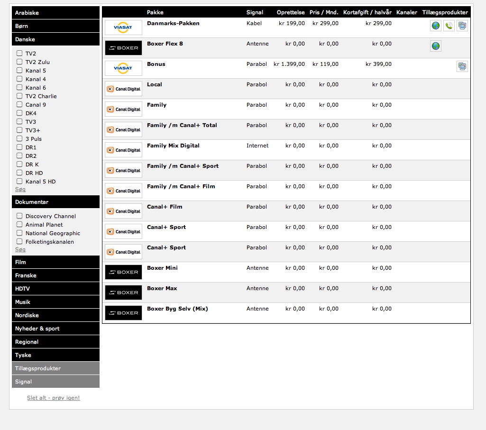Toggle the Animal Planet checkbox
486x430 pixels.
click(19, 224)
